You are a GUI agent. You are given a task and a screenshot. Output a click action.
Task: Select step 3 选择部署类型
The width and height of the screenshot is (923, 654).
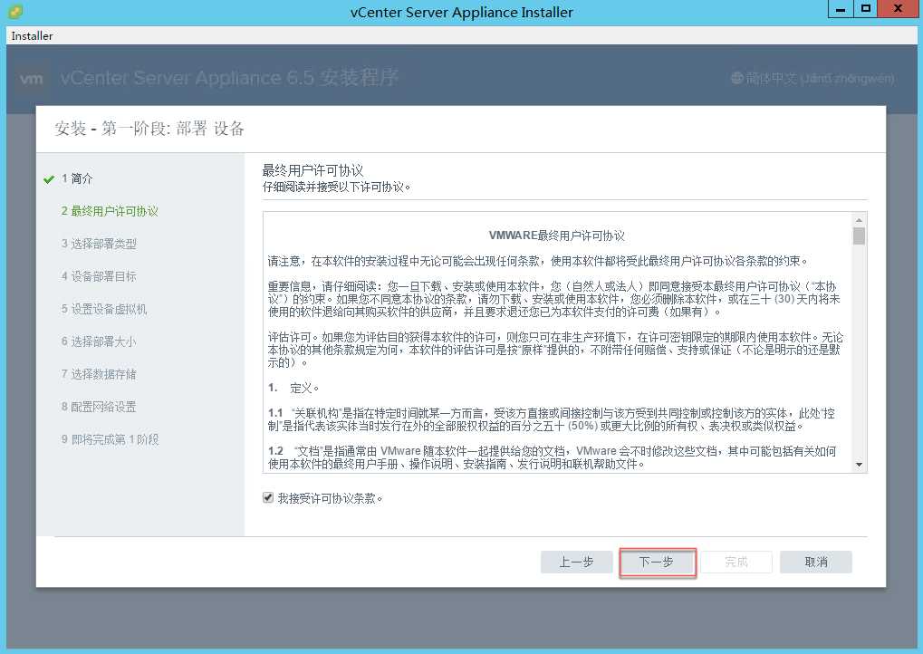tap(99, 244)
